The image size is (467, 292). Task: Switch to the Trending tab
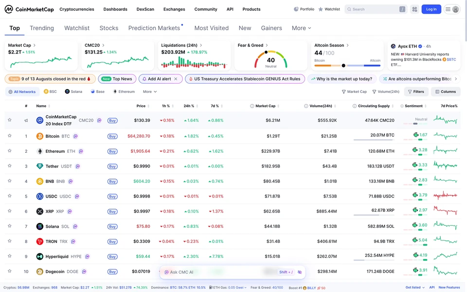point(42,28)
